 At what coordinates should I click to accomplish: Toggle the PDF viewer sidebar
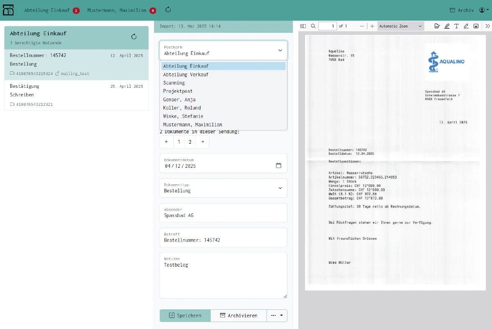(303, 26)
